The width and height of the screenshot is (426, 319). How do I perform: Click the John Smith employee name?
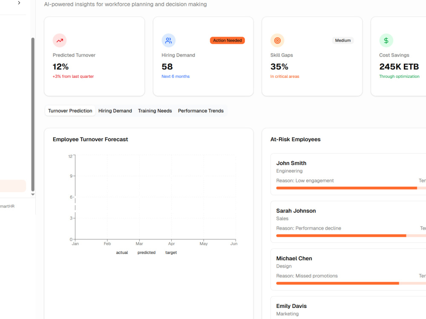(x=291, y=163)
